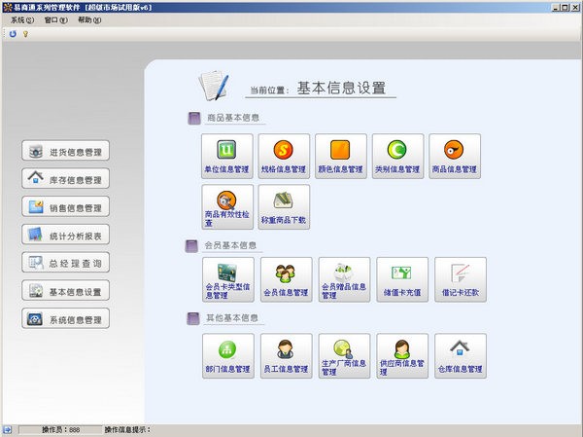
Task: Open the 窗口(W) menu
Action: 55,20
